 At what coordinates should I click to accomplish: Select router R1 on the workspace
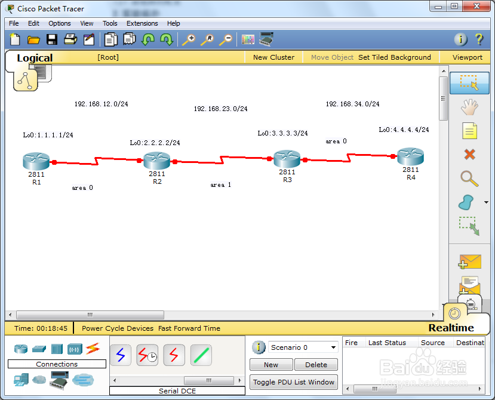(x=36, y=161)
